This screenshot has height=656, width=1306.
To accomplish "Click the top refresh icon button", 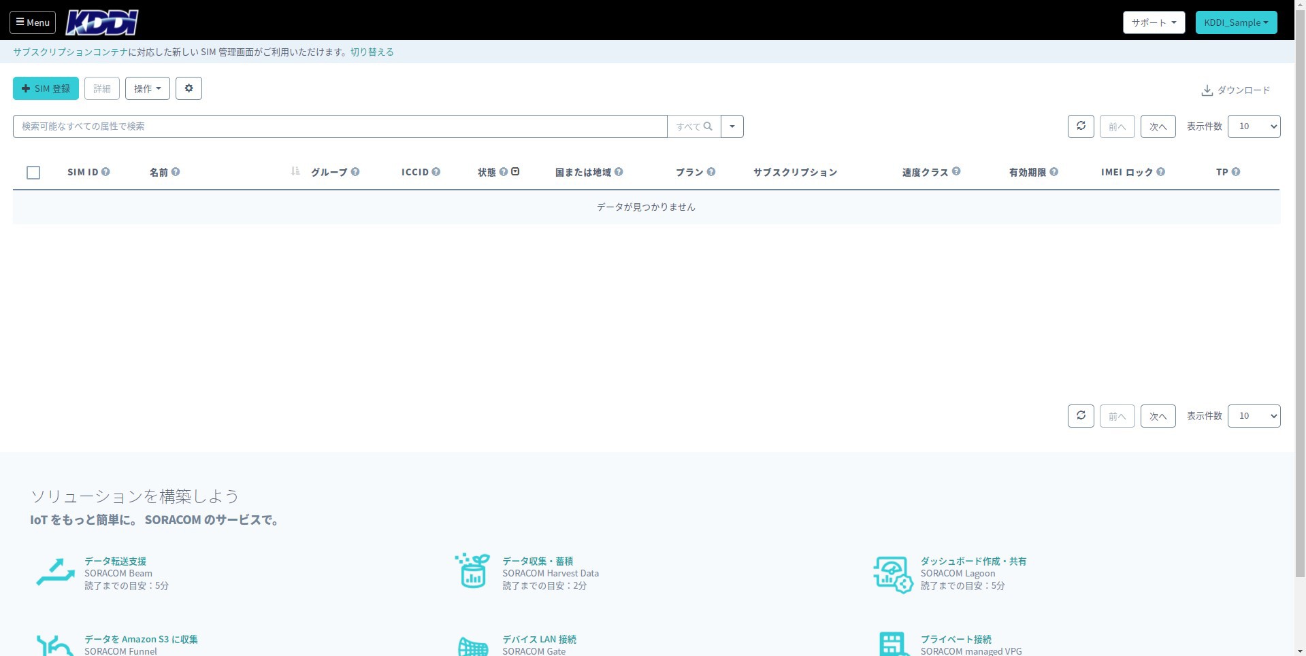I will (x=1081, y=126).
